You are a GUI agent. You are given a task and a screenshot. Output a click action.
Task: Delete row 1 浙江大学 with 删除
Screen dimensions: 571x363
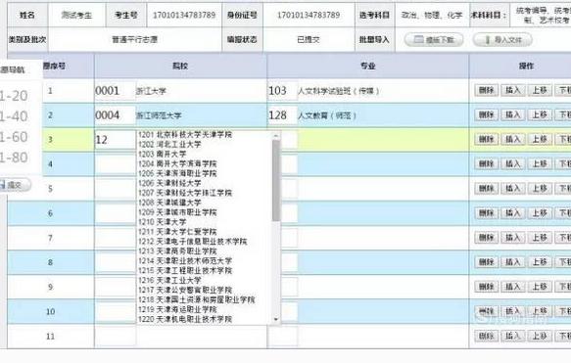(x=486, y=90)
